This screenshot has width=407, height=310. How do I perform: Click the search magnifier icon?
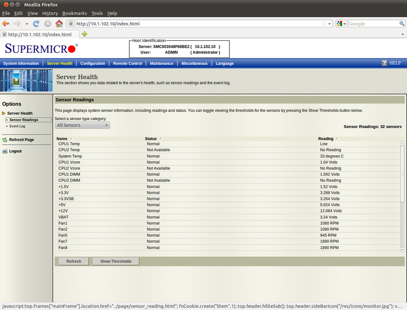coord(401,24)
